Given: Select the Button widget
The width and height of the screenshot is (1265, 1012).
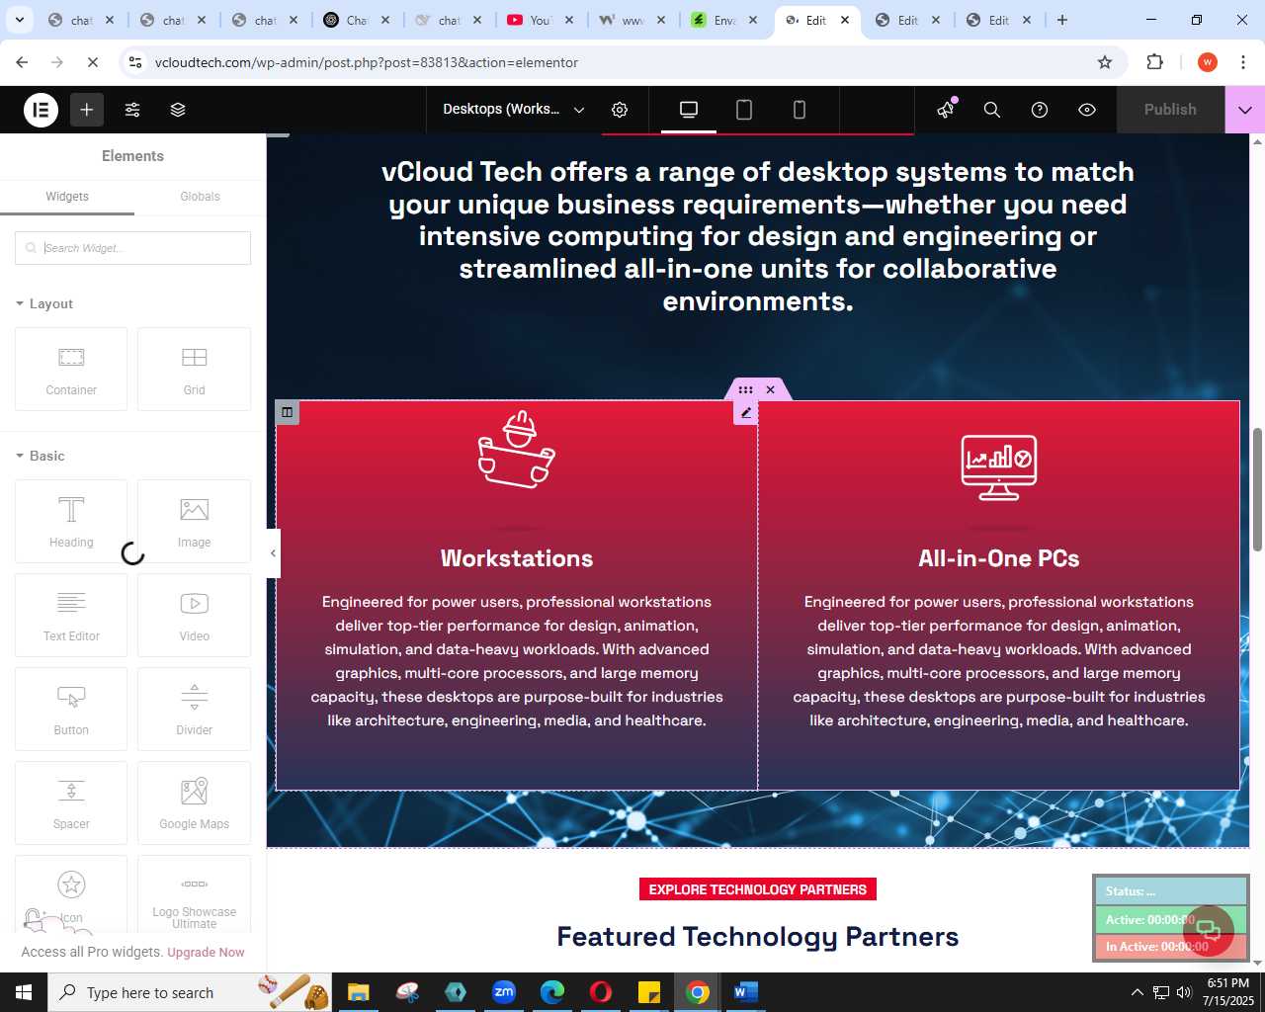Looking at the screenshot, I should [x=71, y=709].
